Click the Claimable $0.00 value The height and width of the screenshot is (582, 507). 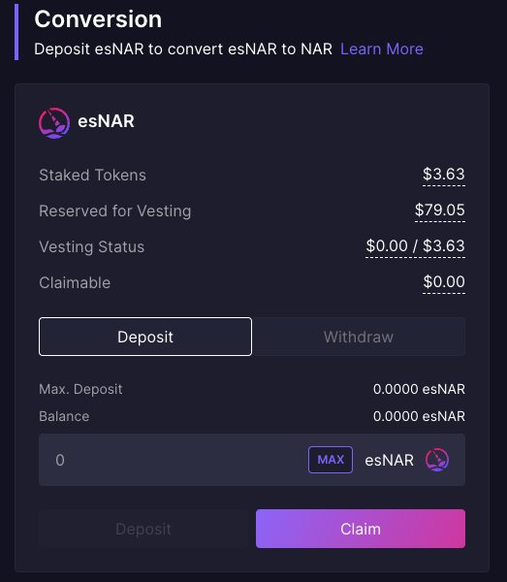[x=444, y=281]
